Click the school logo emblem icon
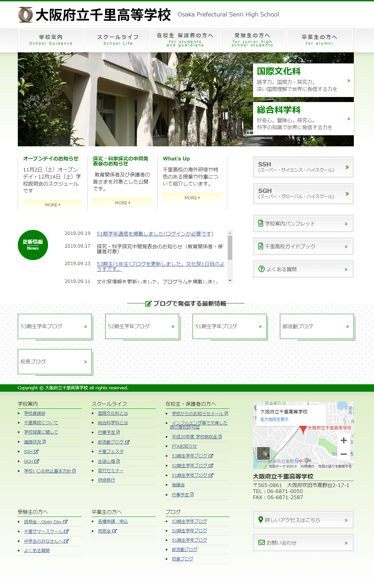Viewport: 374px width, 584px height. 26,15
